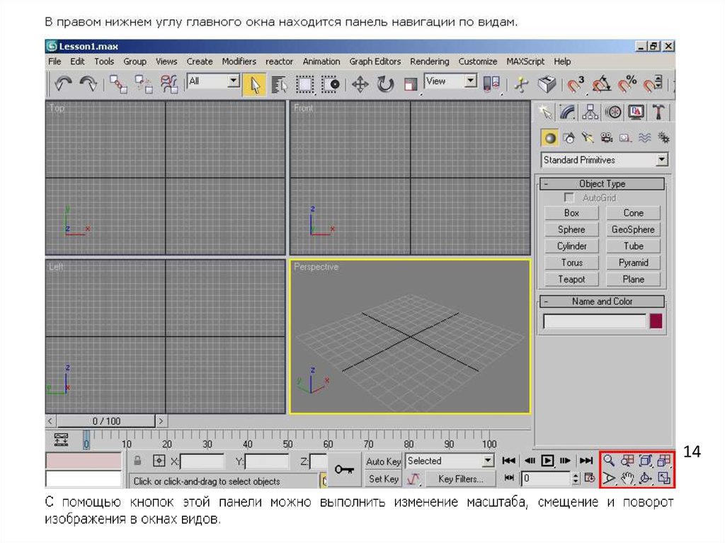This screenshot has height=543, width=725.
Task: Enable the AutoGrid checkbox
Action: (x=569, y=198)
